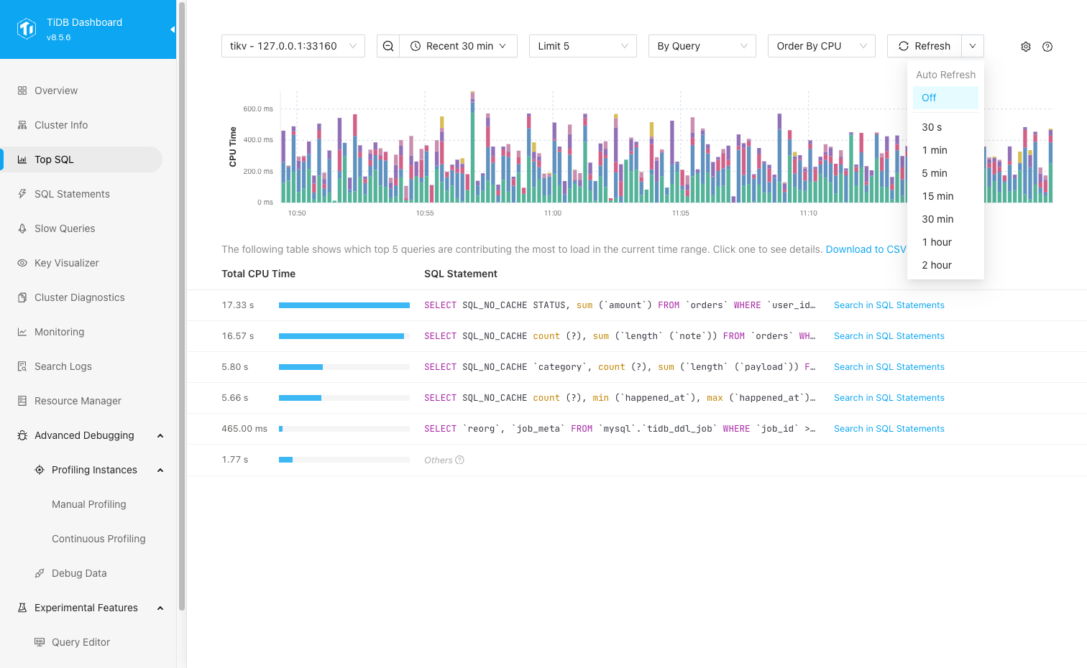This screenshot has height=668, width=1087.
Task: Open the tikv instance dropdown
Action: pyautogui.click(x=293, y=46)
